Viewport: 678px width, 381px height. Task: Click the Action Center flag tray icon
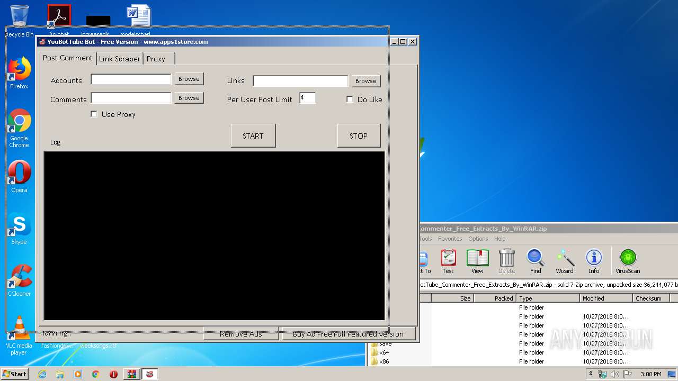tap(627, 374)
